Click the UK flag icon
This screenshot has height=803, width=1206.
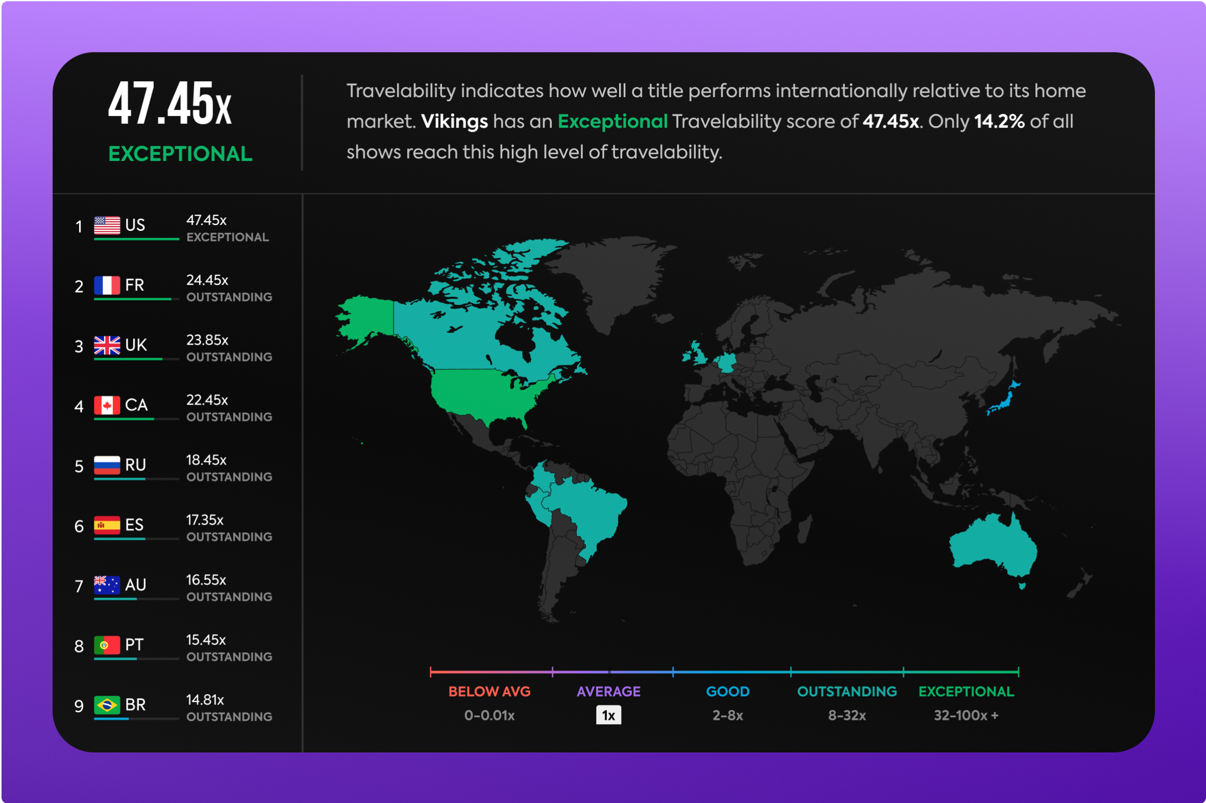(107, 345)
